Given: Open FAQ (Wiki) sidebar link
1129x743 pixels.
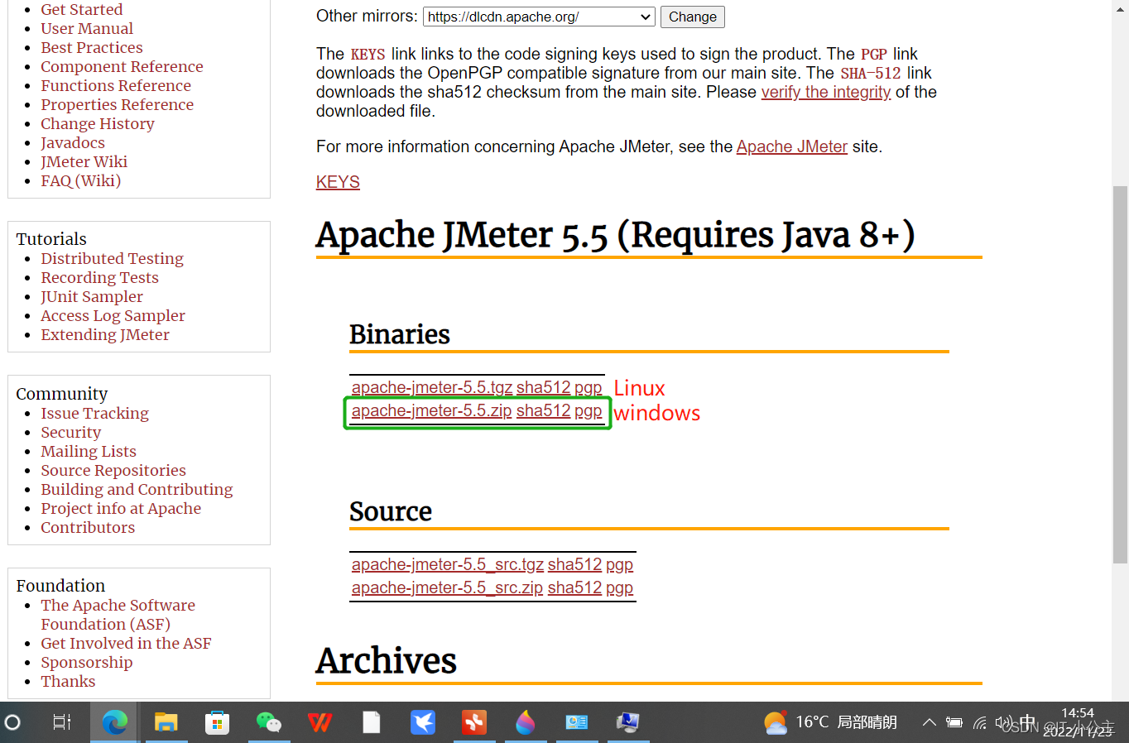Looking at the screenshot, I should [81, 180].
